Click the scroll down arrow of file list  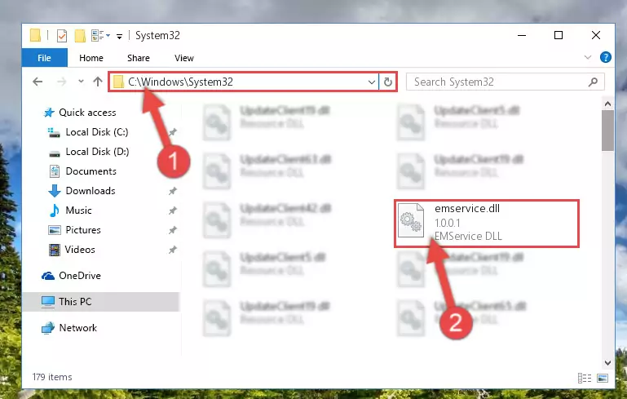[607, 363]
